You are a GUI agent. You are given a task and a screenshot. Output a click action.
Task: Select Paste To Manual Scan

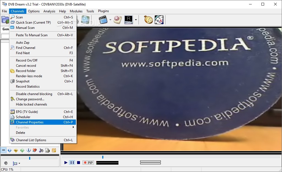click(43, 35)
